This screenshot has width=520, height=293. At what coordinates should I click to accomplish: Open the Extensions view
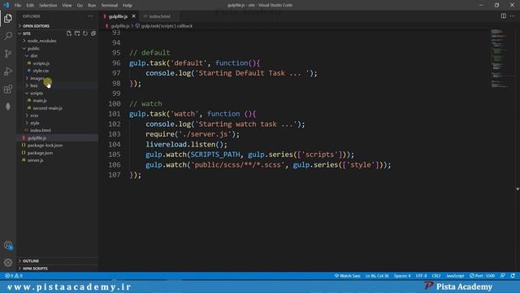coord(8,89)
